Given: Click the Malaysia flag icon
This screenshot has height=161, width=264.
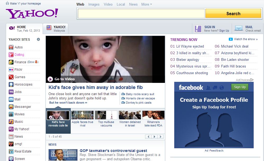Looking at the screenshot, I should tap(49, 28).
